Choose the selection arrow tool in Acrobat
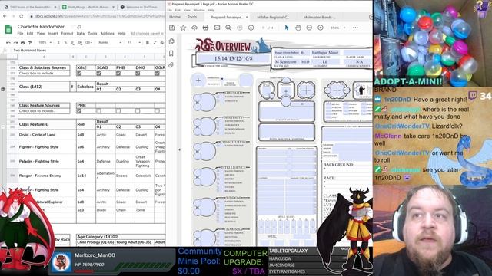Screen dimensions: 492x276 click(287, 28)
